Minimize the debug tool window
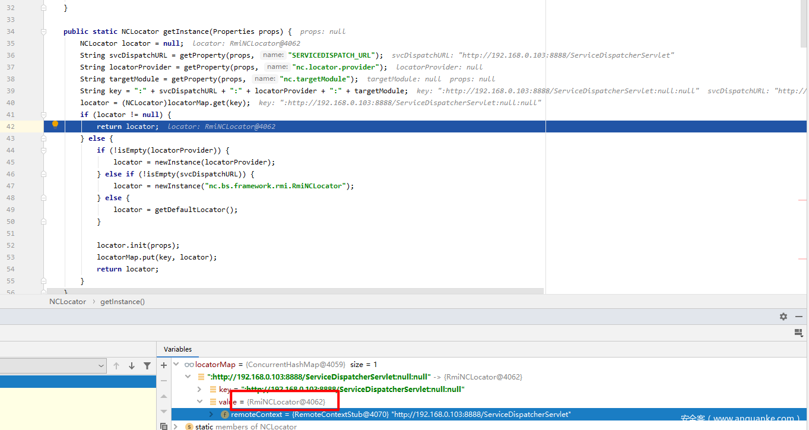Screen dimensions: 809x430 pyautogui.click(x=799, y=317)
